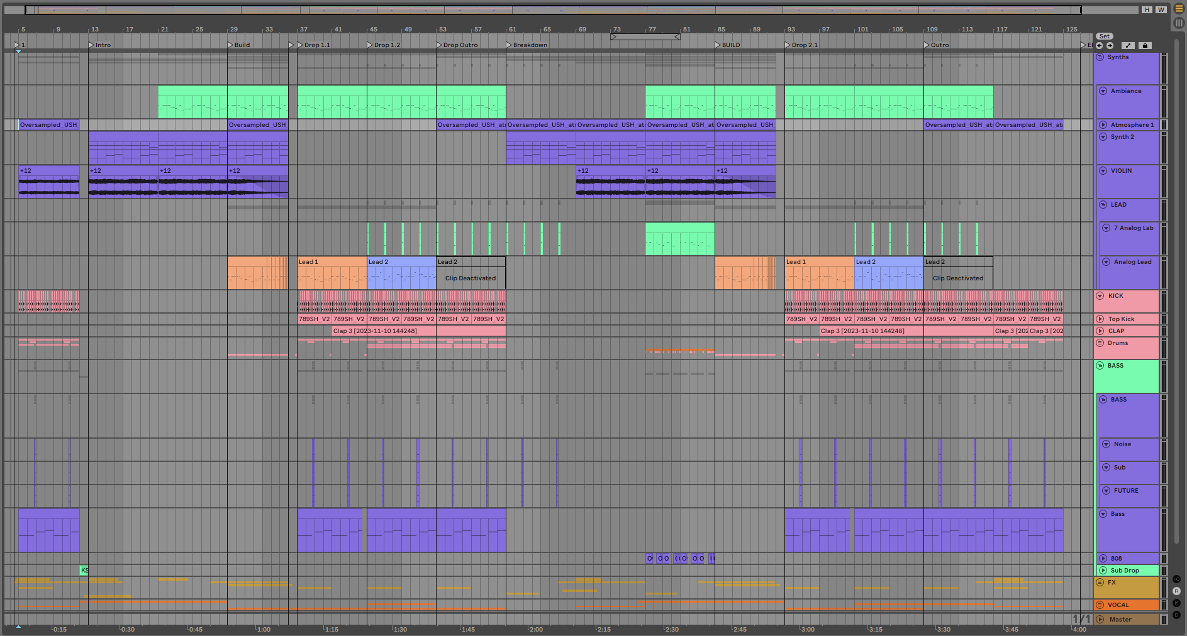Fold the VIOLIN track
Viewport: 1187px width, 636px height.
point(1103,171)
